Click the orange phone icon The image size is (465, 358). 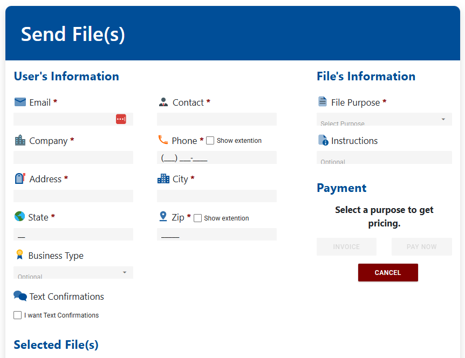pyautogui.click(x=163, y=140)
